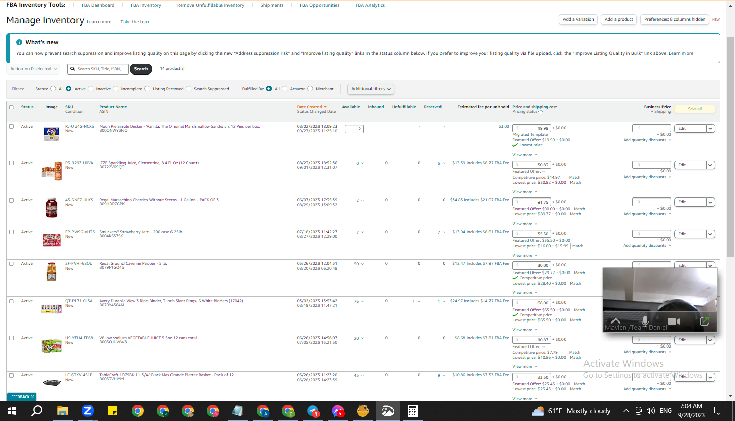Expand 'View more' under Moon Pie price
This screenshot has height=421, width=735.
[524, 155]
